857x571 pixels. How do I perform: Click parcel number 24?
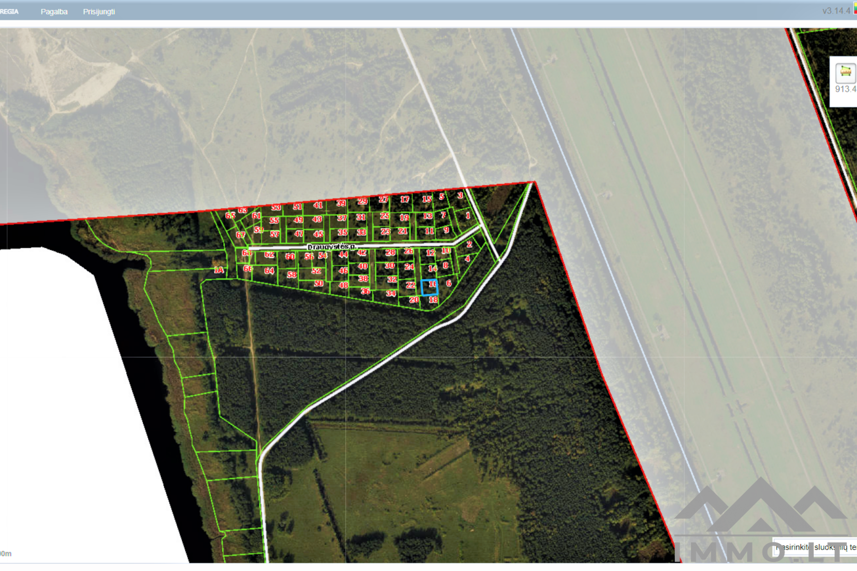point(409,266)
